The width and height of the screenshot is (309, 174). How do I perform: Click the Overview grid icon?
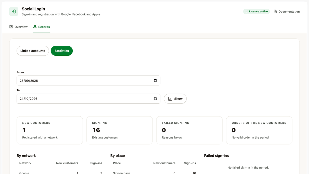coord(11,27)
